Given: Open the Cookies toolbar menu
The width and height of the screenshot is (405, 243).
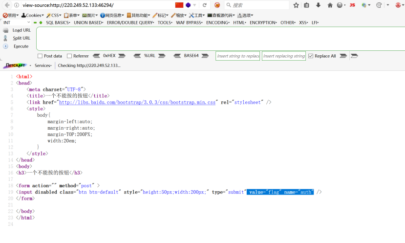Looking at the screenshot, I should click(x=33, y=15).
